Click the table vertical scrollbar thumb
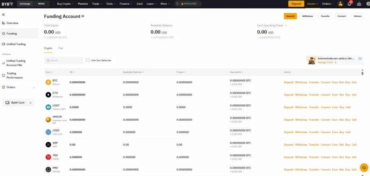370x176 pixels. click(362, 73)
